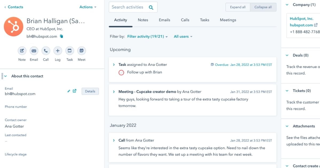Click the Last contacted field label
320x168 pixels.
[15, 135]
